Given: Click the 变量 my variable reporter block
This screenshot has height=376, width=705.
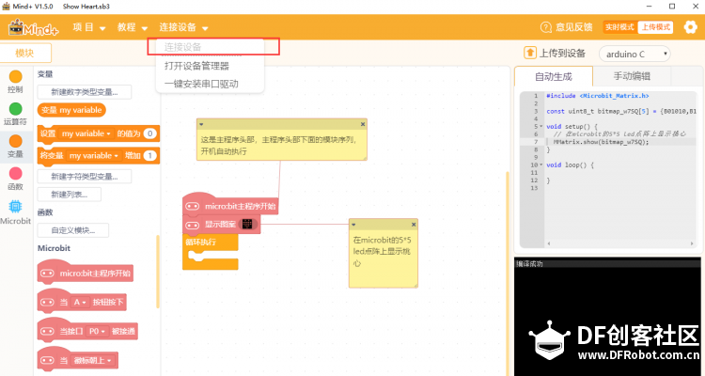Looking at the screenshot, I should click(72, 110).
